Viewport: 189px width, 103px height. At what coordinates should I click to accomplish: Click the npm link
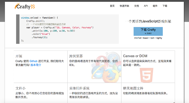153,38
